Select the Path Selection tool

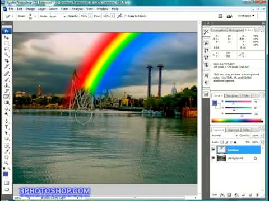click(x=7, y=133)
